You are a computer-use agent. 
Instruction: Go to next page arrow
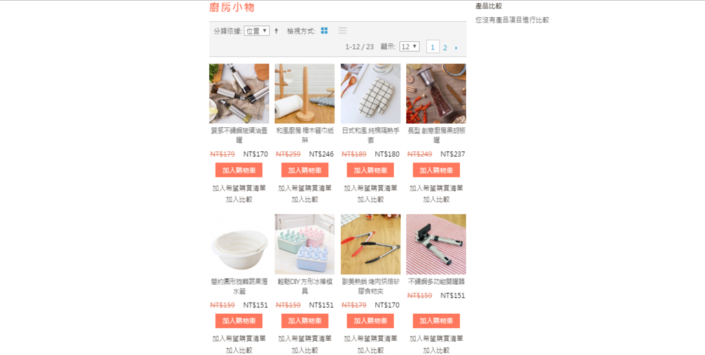[456, 47]
